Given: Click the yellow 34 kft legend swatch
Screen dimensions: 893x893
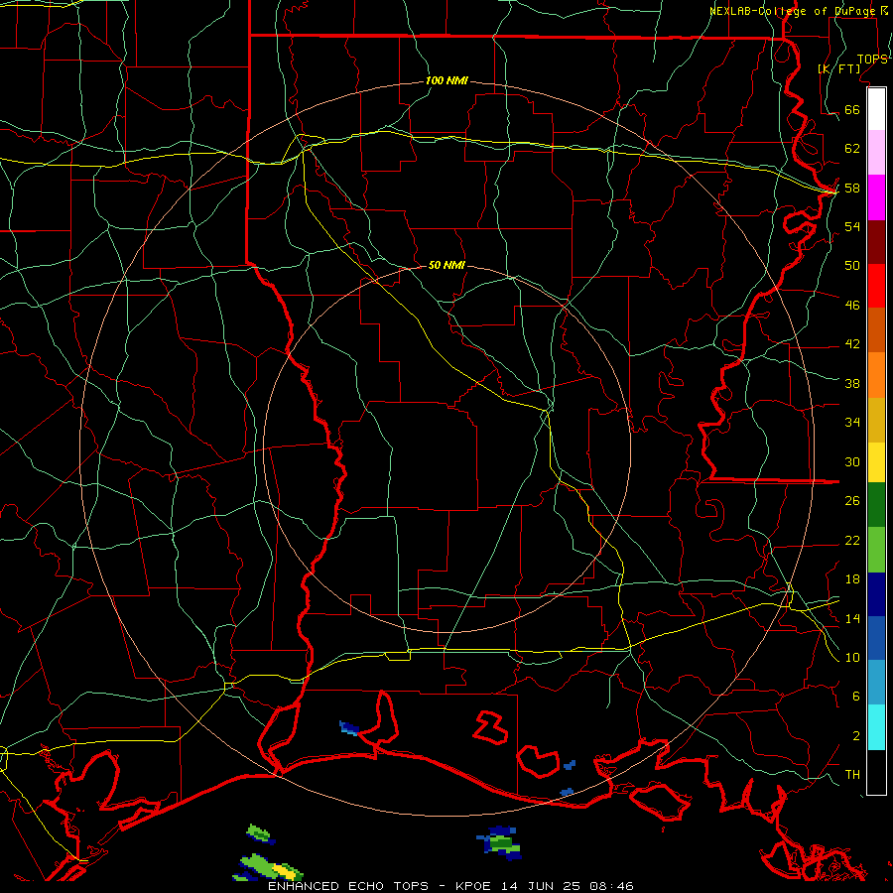Looking at the screenshot, I should [x=876, y=462].
